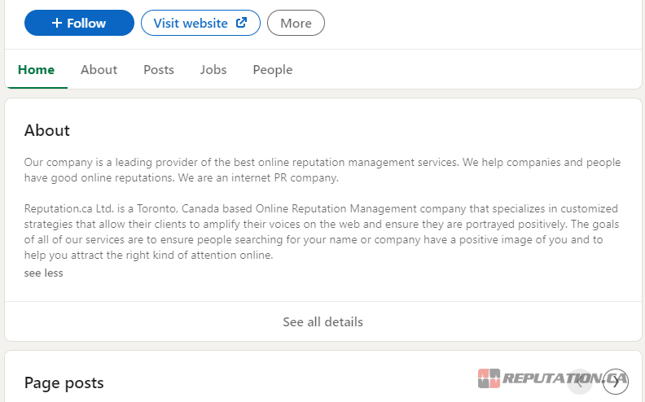Image resolution: width=645 pixels, height=402 pixels.
Task: Click the red and grey Reputation.ca logo squares
Action: coord(488,378)
